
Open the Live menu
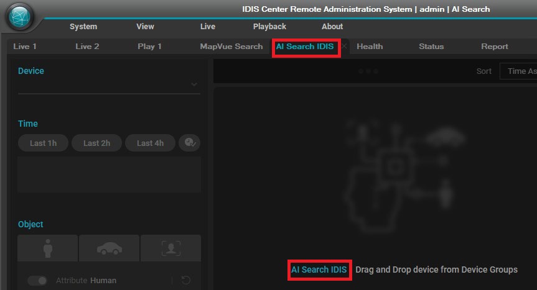[208, 26]
